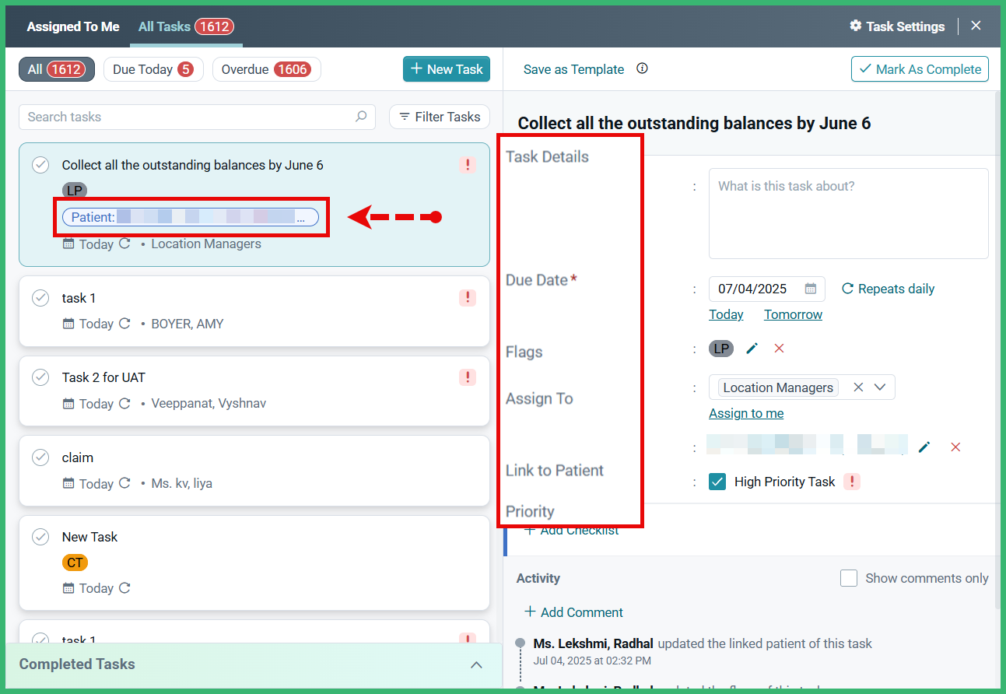Select the Overdue 1606 filter tab
The image size is (1006, 694).
pyautogui.click(x=266, y=69)
